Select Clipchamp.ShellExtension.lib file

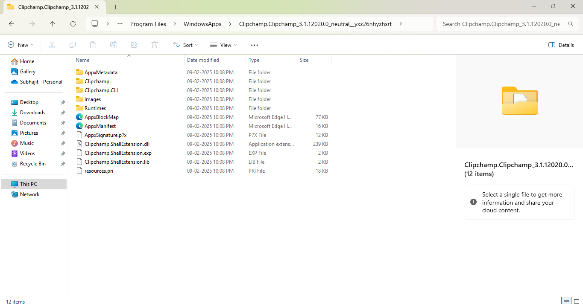tap(117, 162)
